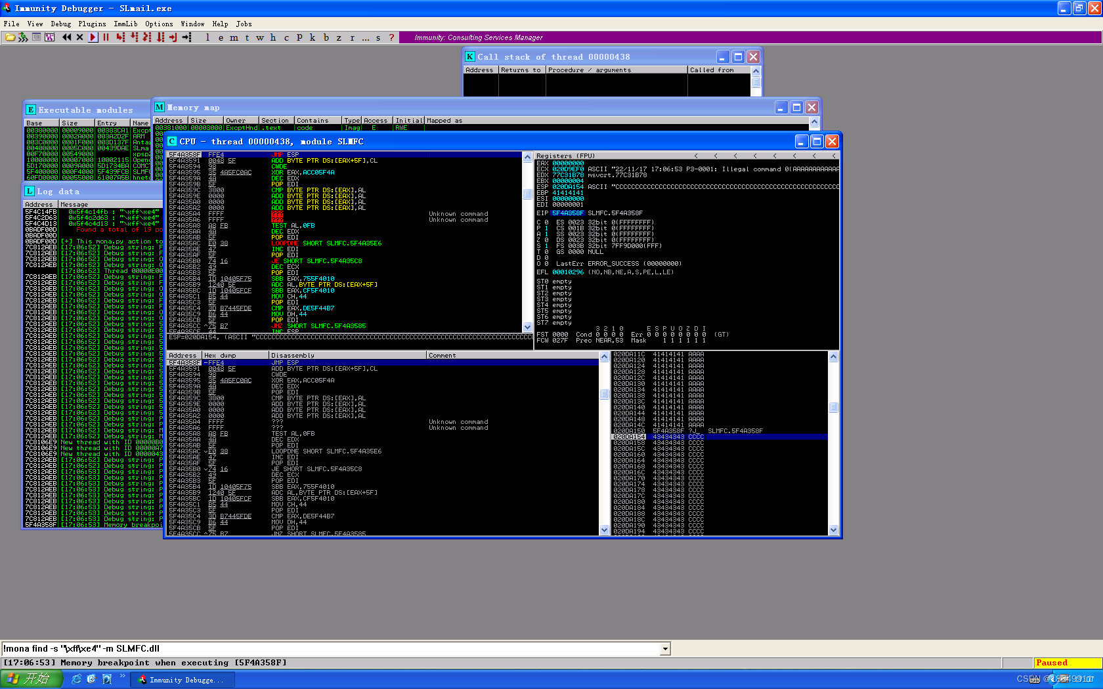Click the Attach to process toolbar icon
Image resolution: width=1103 pixels, height=689 pixels.
coord(23,37)
